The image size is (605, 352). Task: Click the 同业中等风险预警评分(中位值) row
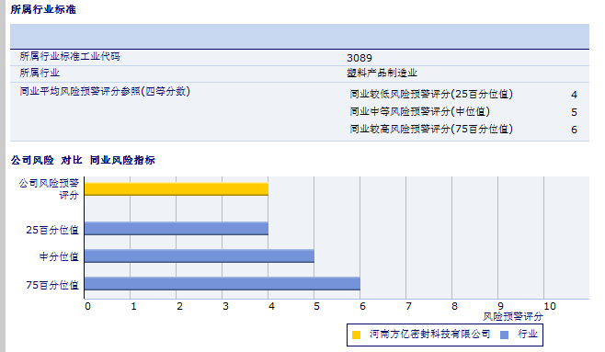coord(463,112)
